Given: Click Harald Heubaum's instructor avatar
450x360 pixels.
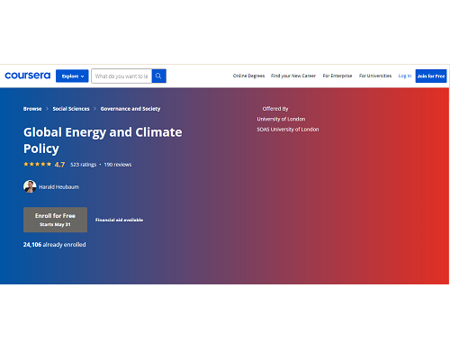Looking at the screenshot, I should click(x=30, y=186).
